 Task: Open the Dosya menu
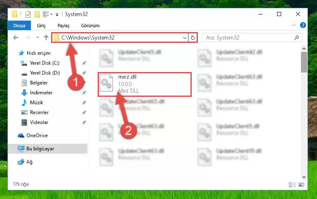point(19,26)
